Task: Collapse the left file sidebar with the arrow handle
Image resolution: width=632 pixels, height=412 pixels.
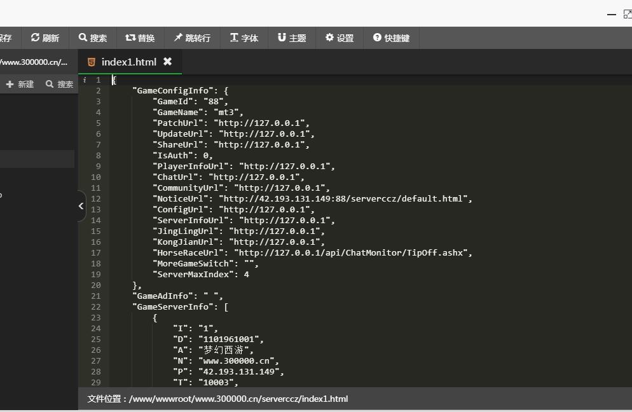Action: 81,206
